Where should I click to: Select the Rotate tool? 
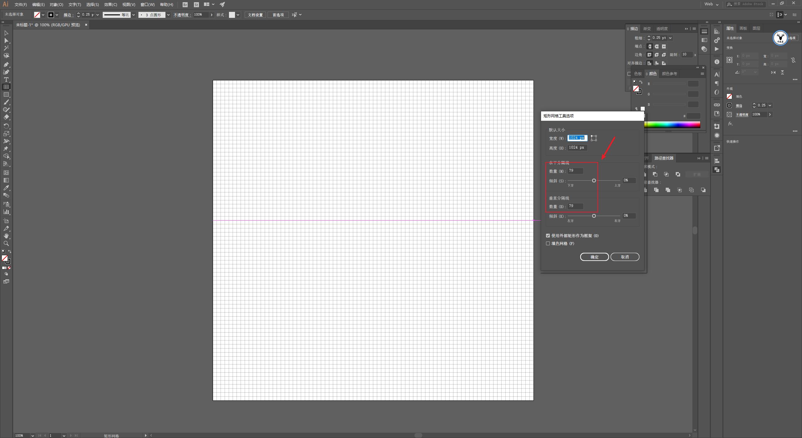point(6,126)
